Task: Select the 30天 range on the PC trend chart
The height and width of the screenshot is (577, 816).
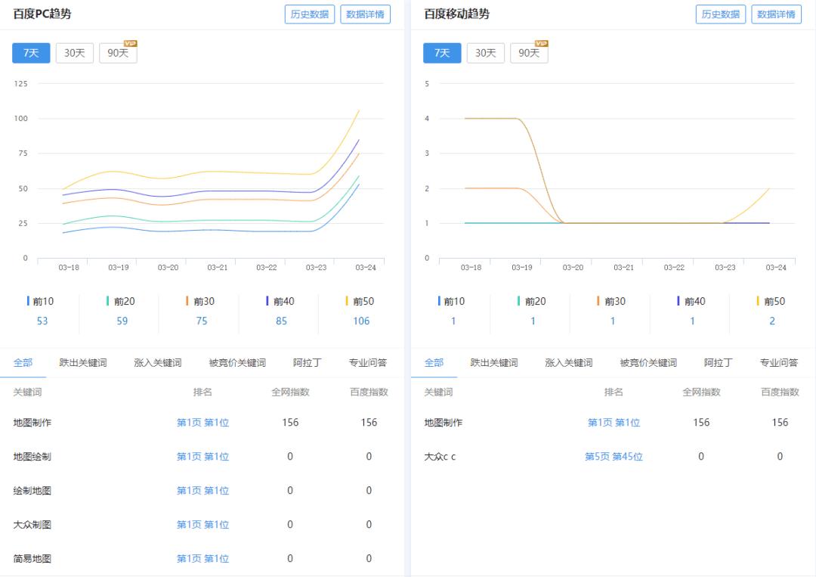Action: tap(74, 53)
